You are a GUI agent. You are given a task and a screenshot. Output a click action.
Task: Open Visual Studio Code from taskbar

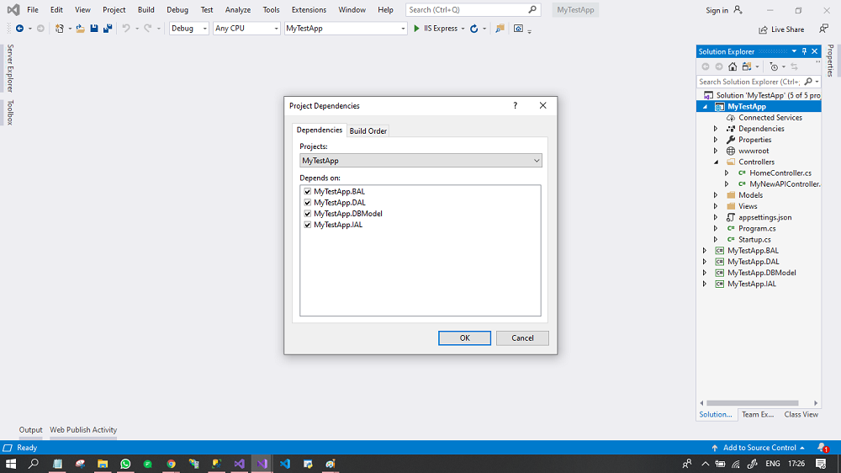tap(285, 464)
